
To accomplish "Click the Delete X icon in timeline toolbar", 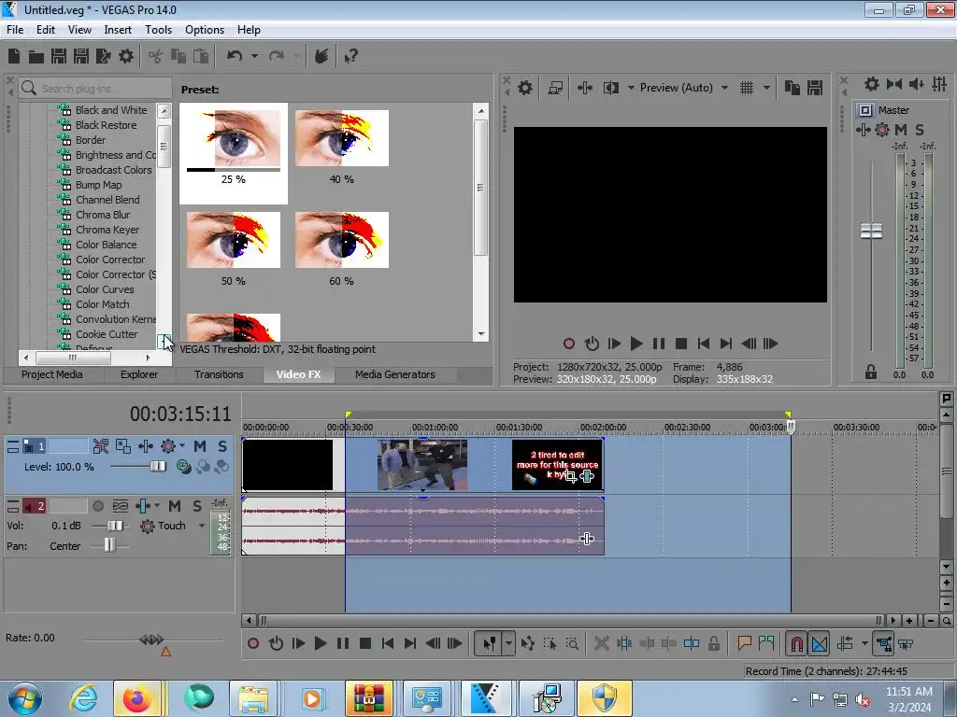I will tap(601, 643).
